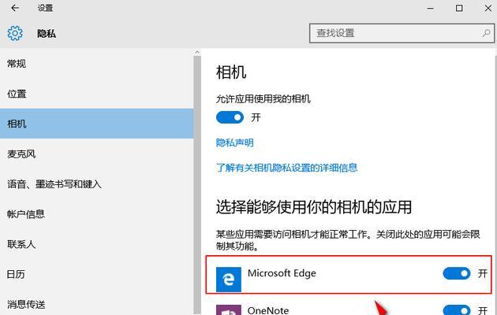This screenshot has height=315, width=497.
Task: Open the 隐私声明 link
Action: (x=235, y=143)
